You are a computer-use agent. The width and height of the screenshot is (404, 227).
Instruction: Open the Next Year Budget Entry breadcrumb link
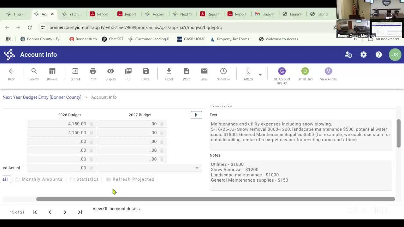click(42, 97)
